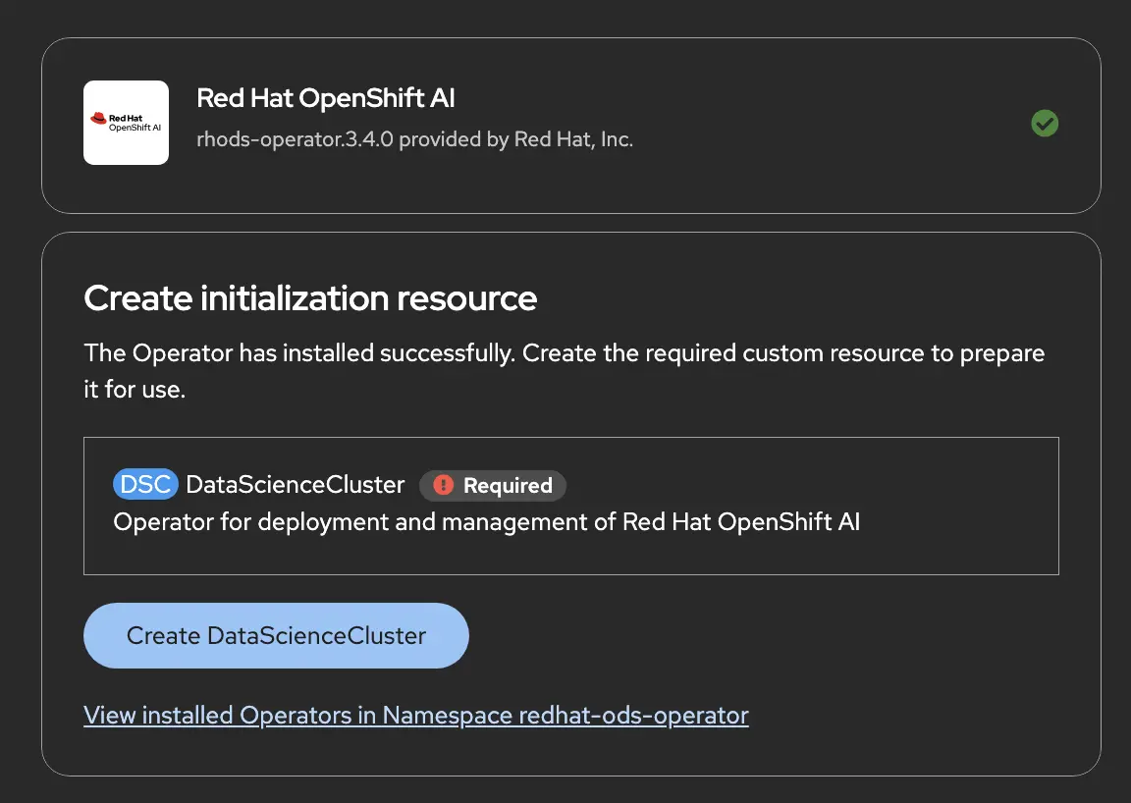
Task: Click the Create DataScienceCluster button
Action: (x=276, y=635)
